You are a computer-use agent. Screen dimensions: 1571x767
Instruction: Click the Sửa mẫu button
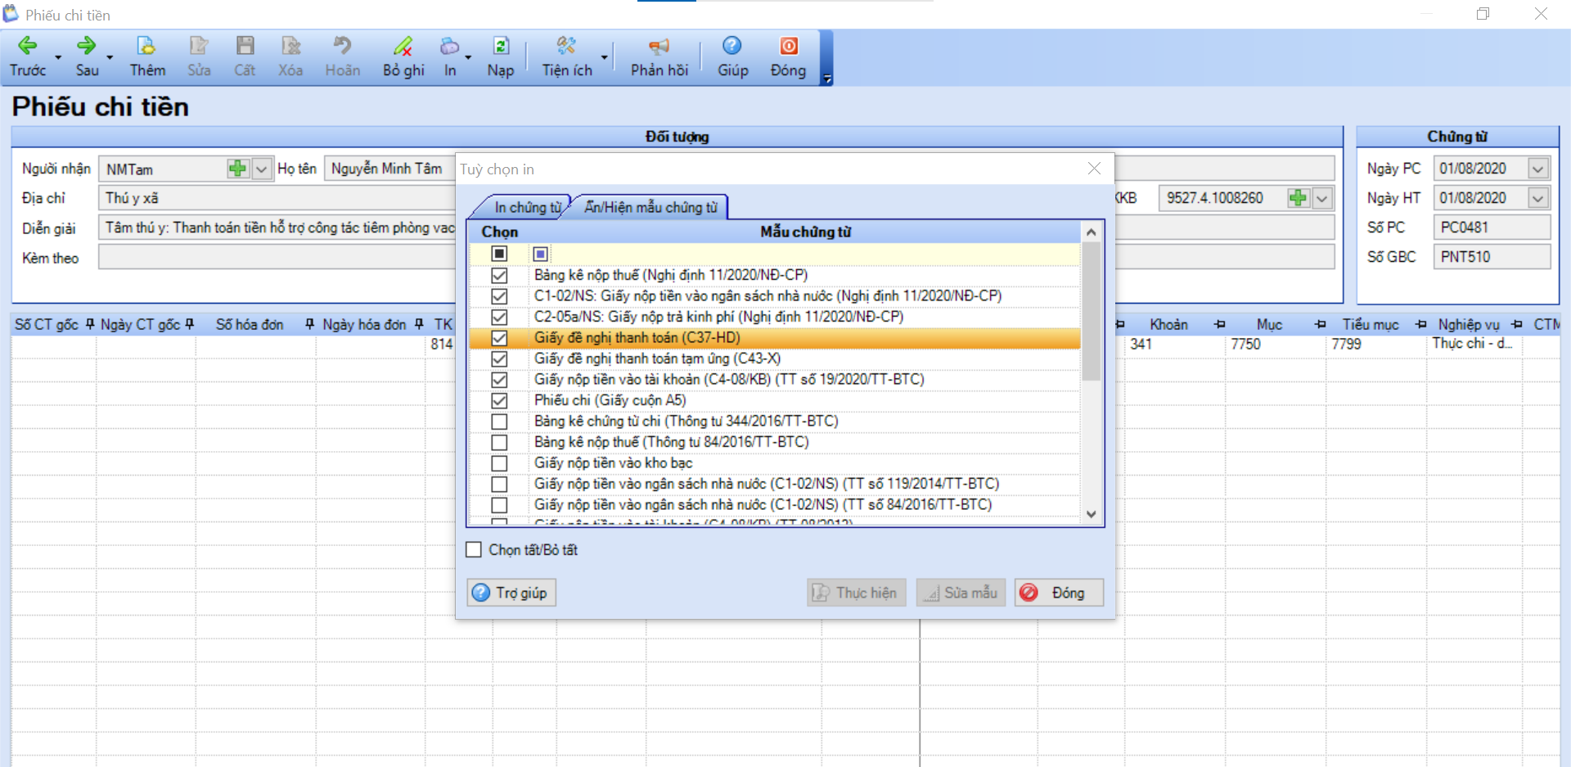coord(961,593)
